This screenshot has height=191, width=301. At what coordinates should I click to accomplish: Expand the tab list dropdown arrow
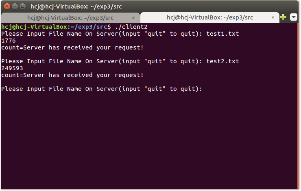294,17
